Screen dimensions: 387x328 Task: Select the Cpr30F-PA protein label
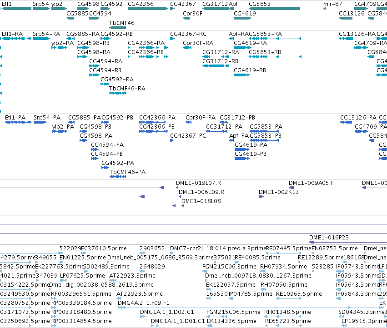tap(201, 117)
